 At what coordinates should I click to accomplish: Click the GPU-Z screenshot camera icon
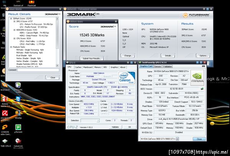tap(203, 66)
